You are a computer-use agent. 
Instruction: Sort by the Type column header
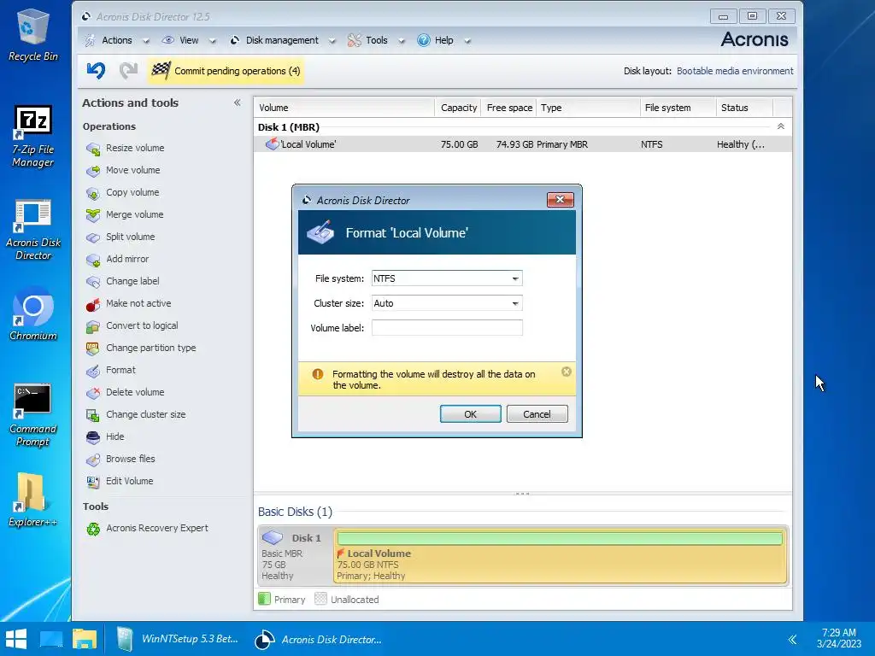pyautogui.click(x=588, y=108)
